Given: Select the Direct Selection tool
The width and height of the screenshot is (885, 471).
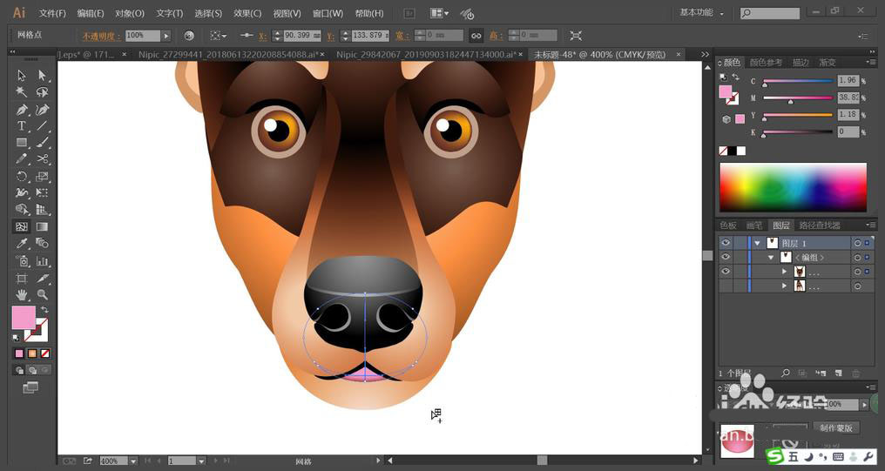Looking at the screenshot, I should coord(42,75).
